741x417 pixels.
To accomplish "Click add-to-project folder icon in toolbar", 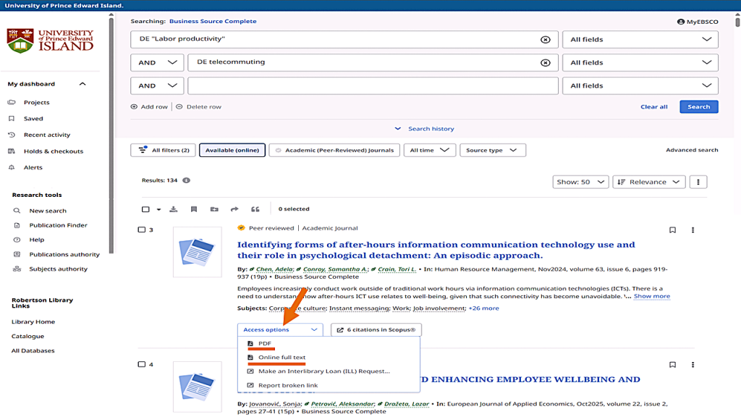I will click(x=214, y=209).
